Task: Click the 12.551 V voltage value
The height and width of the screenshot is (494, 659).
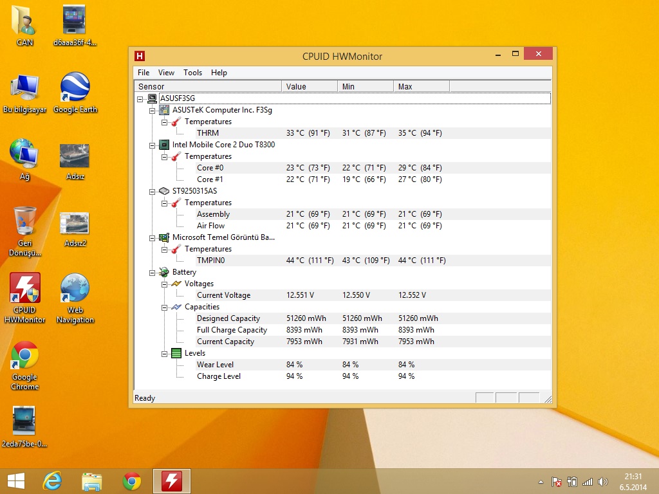Action: pos(300,295)
